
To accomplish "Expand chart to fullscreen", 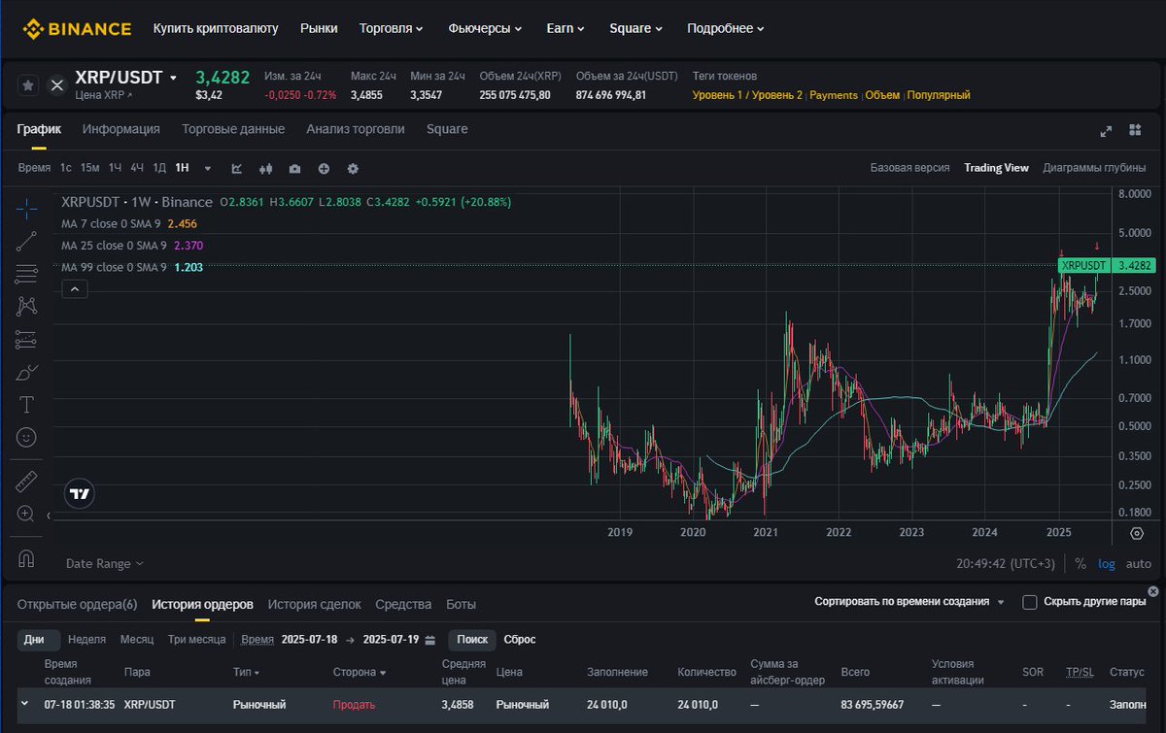I will click(x=1106, y=130).
